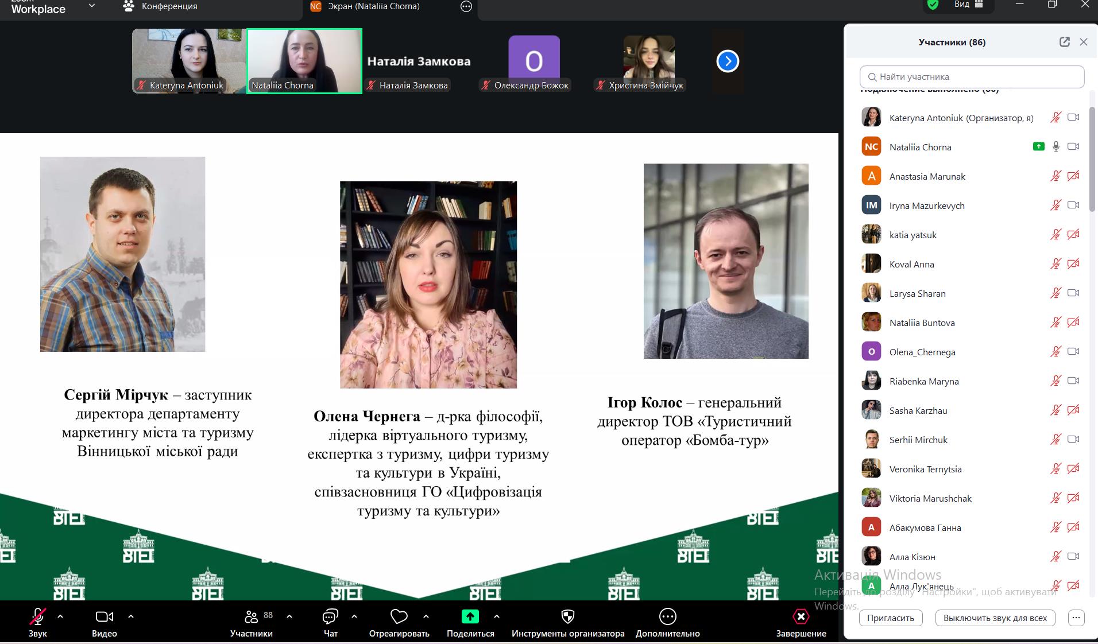
Task: Open Zoom Workplace dropdown chevron
Action: tap(92, 6)
